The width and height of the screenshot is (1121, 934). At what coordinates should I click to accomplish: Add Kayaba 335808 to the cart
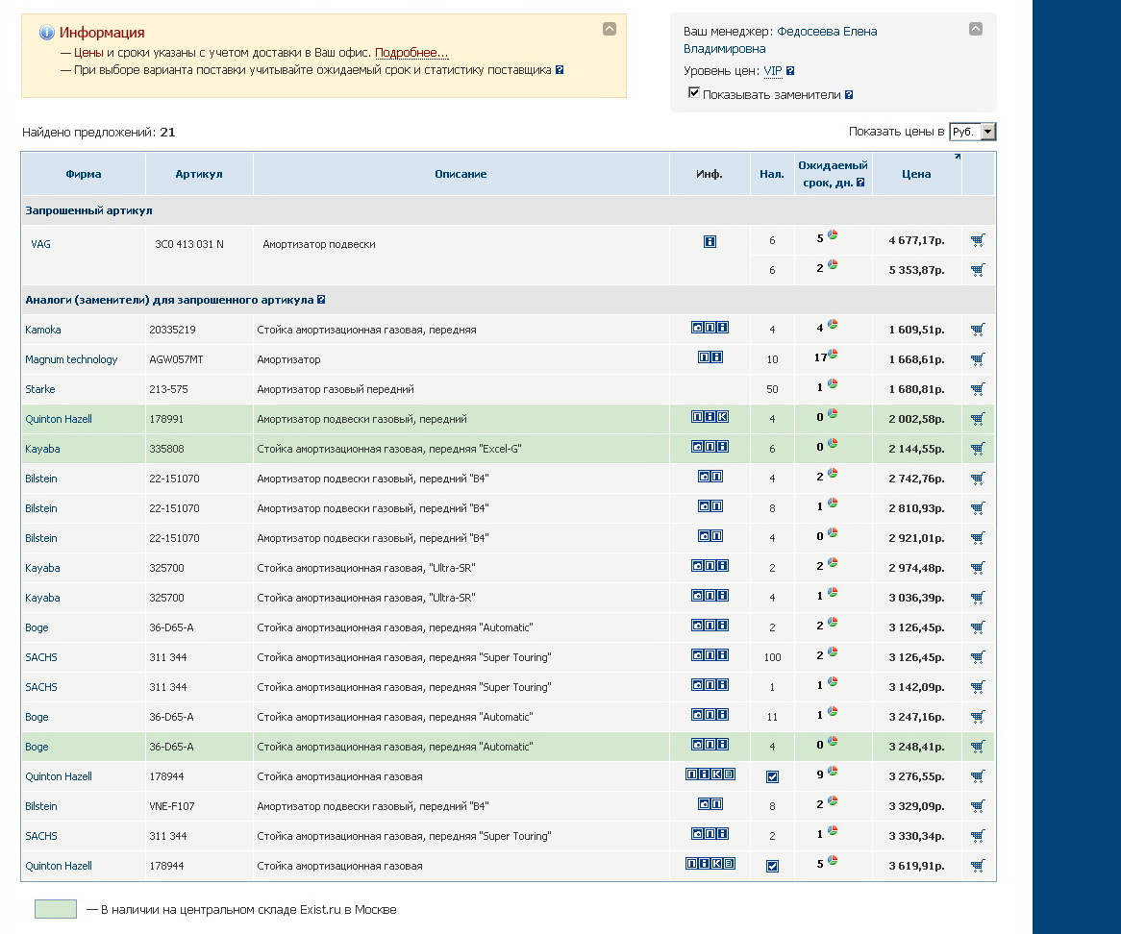[978, 449]
